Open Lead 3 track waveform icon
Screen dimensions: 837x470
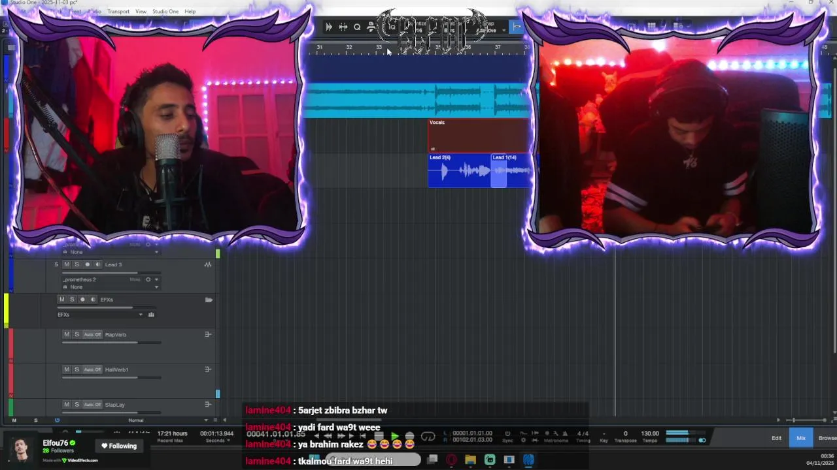(208, 264)
